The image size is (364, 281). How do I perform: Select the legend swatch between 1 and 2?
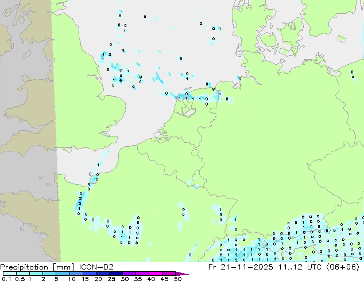[36, 274]
